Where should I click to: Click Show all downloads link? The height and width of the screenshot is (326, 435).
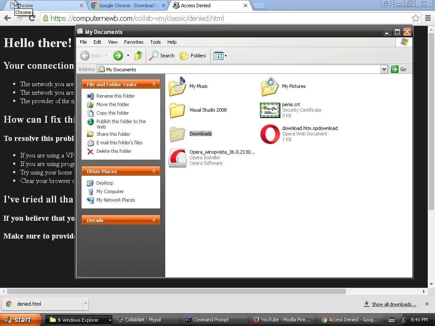point(394,304)
